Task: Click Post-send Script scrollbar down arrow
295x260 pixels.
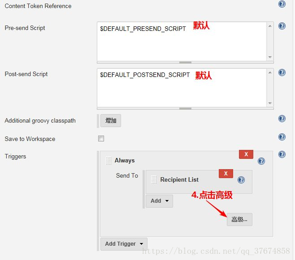Action: coord(270,103)
